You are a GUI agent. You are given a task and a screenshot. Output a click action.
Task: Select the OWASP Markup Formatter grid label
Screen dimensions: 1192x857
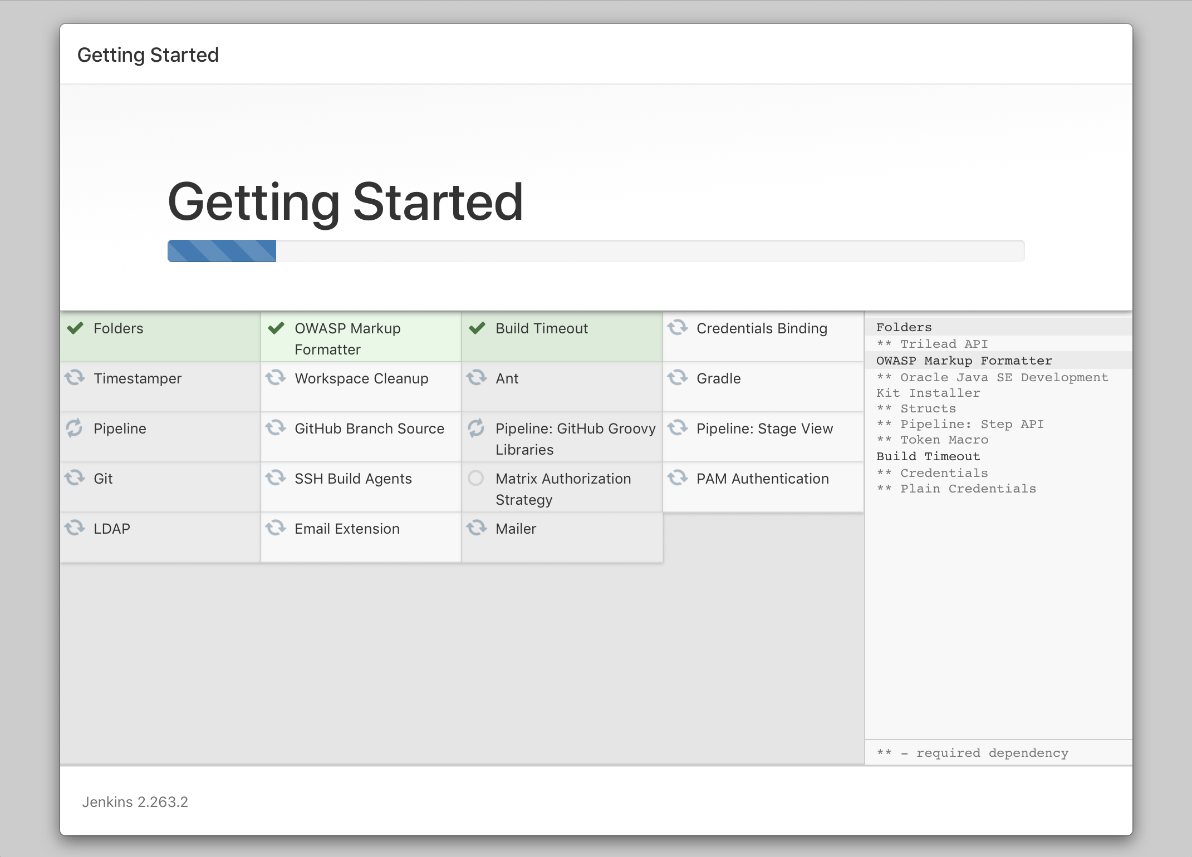[x=347, y=339]
